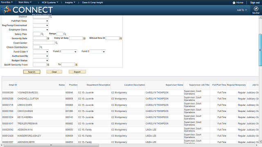The height and width of the screenshot is (147, 262).
Task: Click the Cost Center input field
Action: pos(44,43)
